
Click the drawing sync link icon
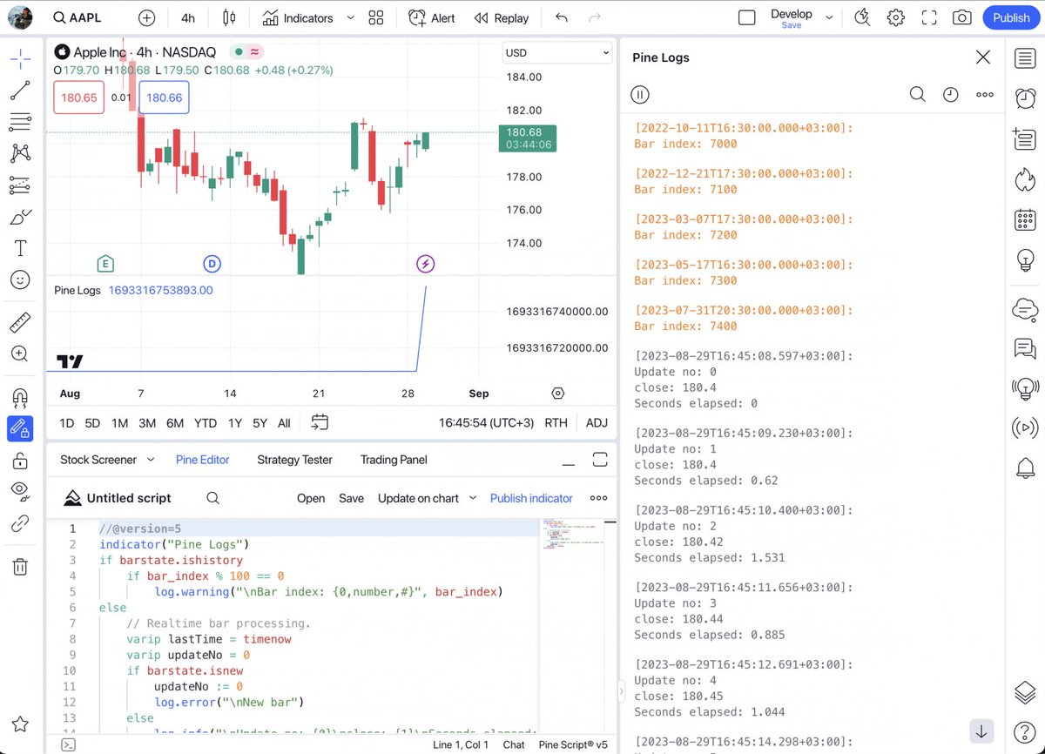point(20,523)
